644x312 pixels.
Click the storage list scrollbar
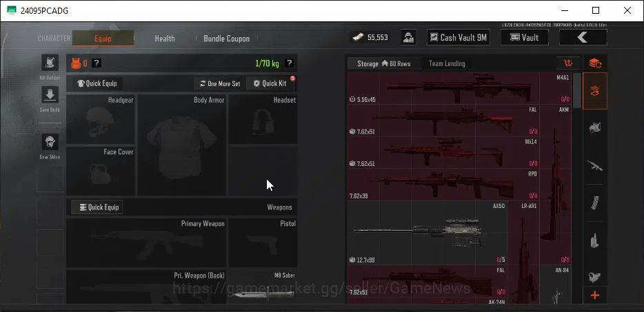pyautogui.click(x=577, y=91)
